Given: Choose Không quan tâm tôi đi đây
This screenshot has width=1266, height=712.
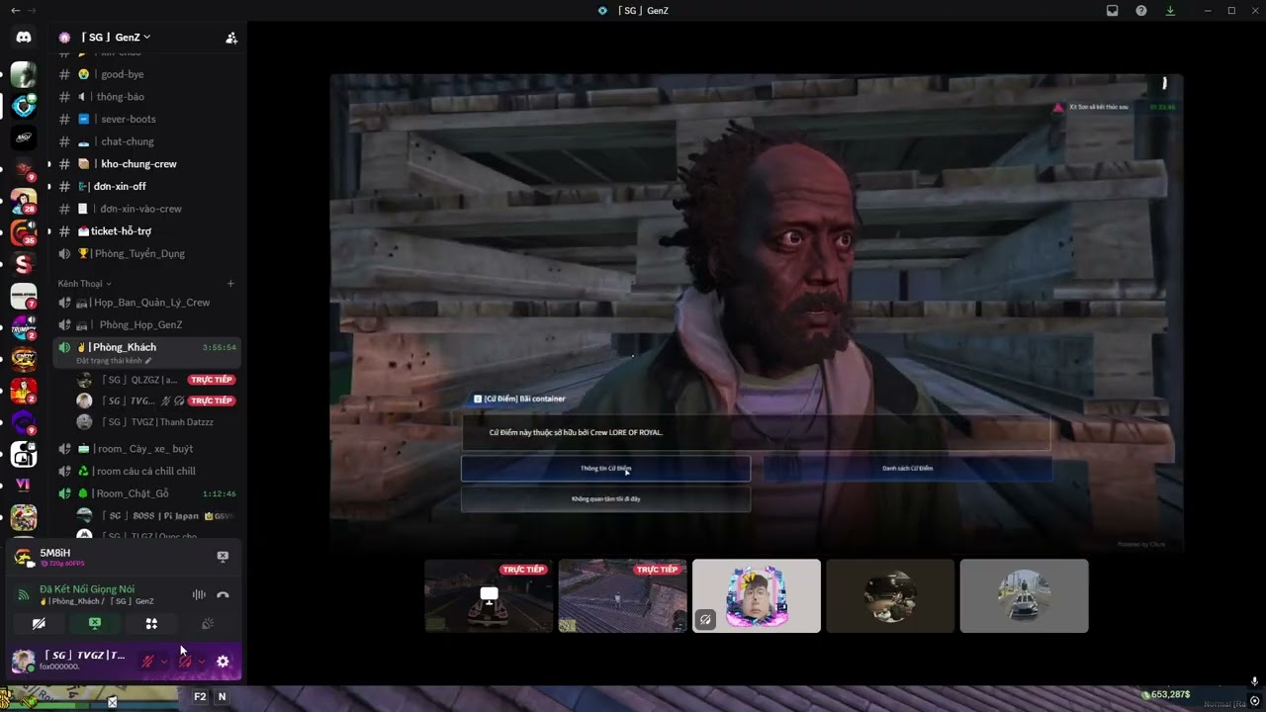Looking at the screenshot, I should pyautogui.click(x=605, y=499).
